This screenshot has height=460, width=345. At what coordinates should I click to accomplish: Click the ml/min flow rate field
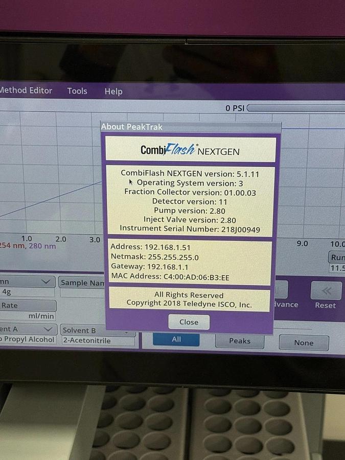(27, 316)
